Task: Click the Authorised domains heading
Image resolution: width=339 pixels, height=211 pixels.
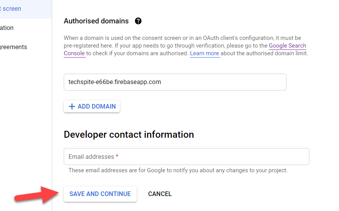Action: [x=96, y=21]
